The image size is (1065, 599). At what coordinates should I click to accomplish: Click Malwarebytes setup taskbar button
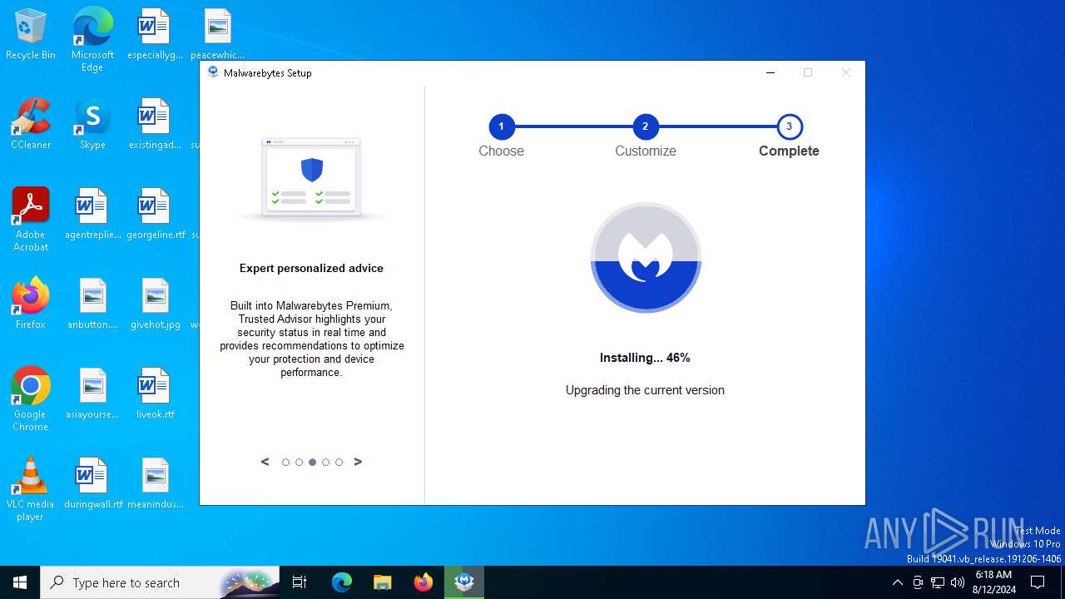pos(464,582)
